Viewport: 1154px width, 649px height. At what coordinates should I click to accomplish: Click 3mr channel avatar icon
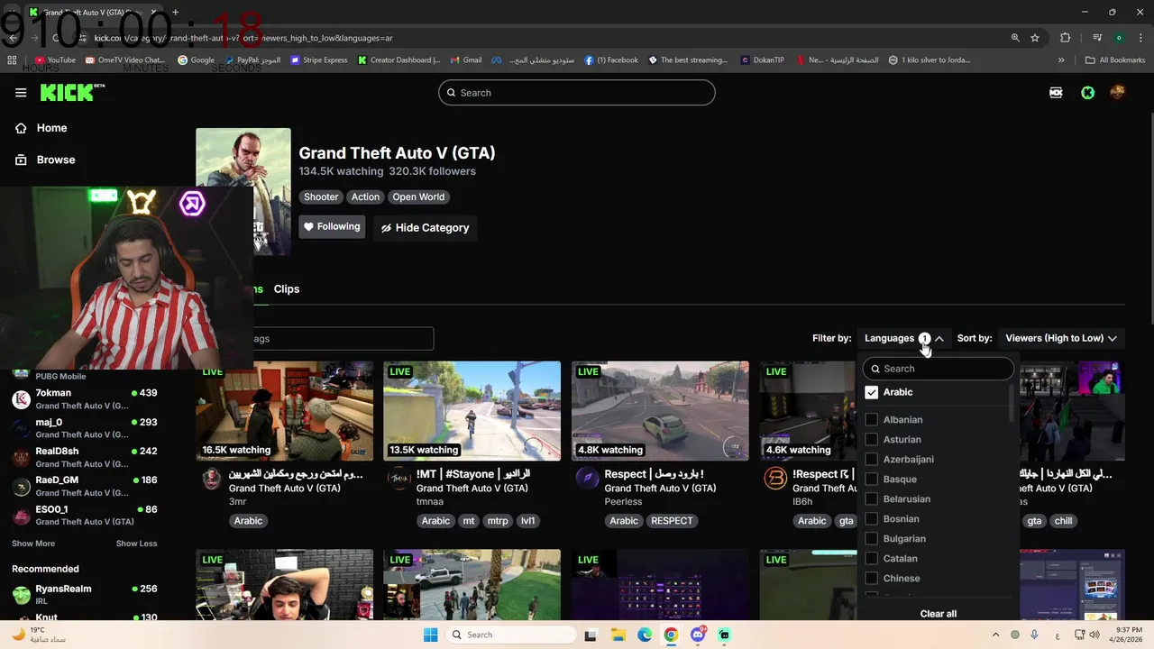[x=211, y=479]
